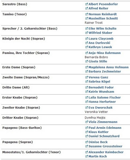Viewport: 130px width, 160px height.
Task: Open Alfred Reiter's profile link
Action: (x=98, y=8)
